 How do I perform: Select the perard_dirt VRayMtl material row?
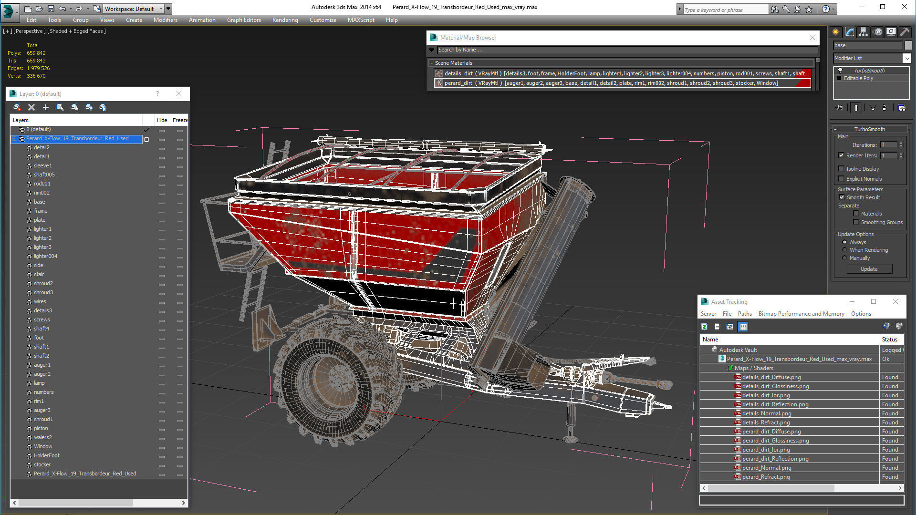point(623,83)
